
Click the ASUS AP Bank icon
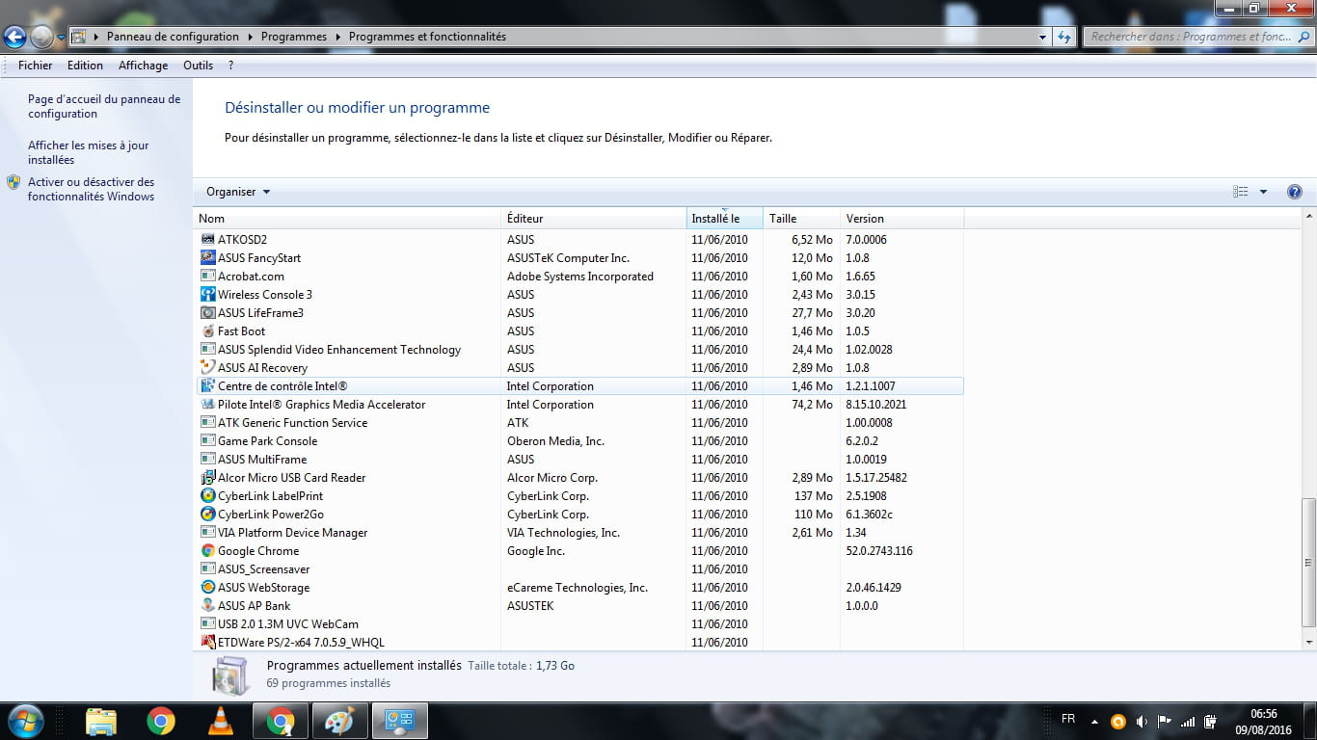click(207, 605)
